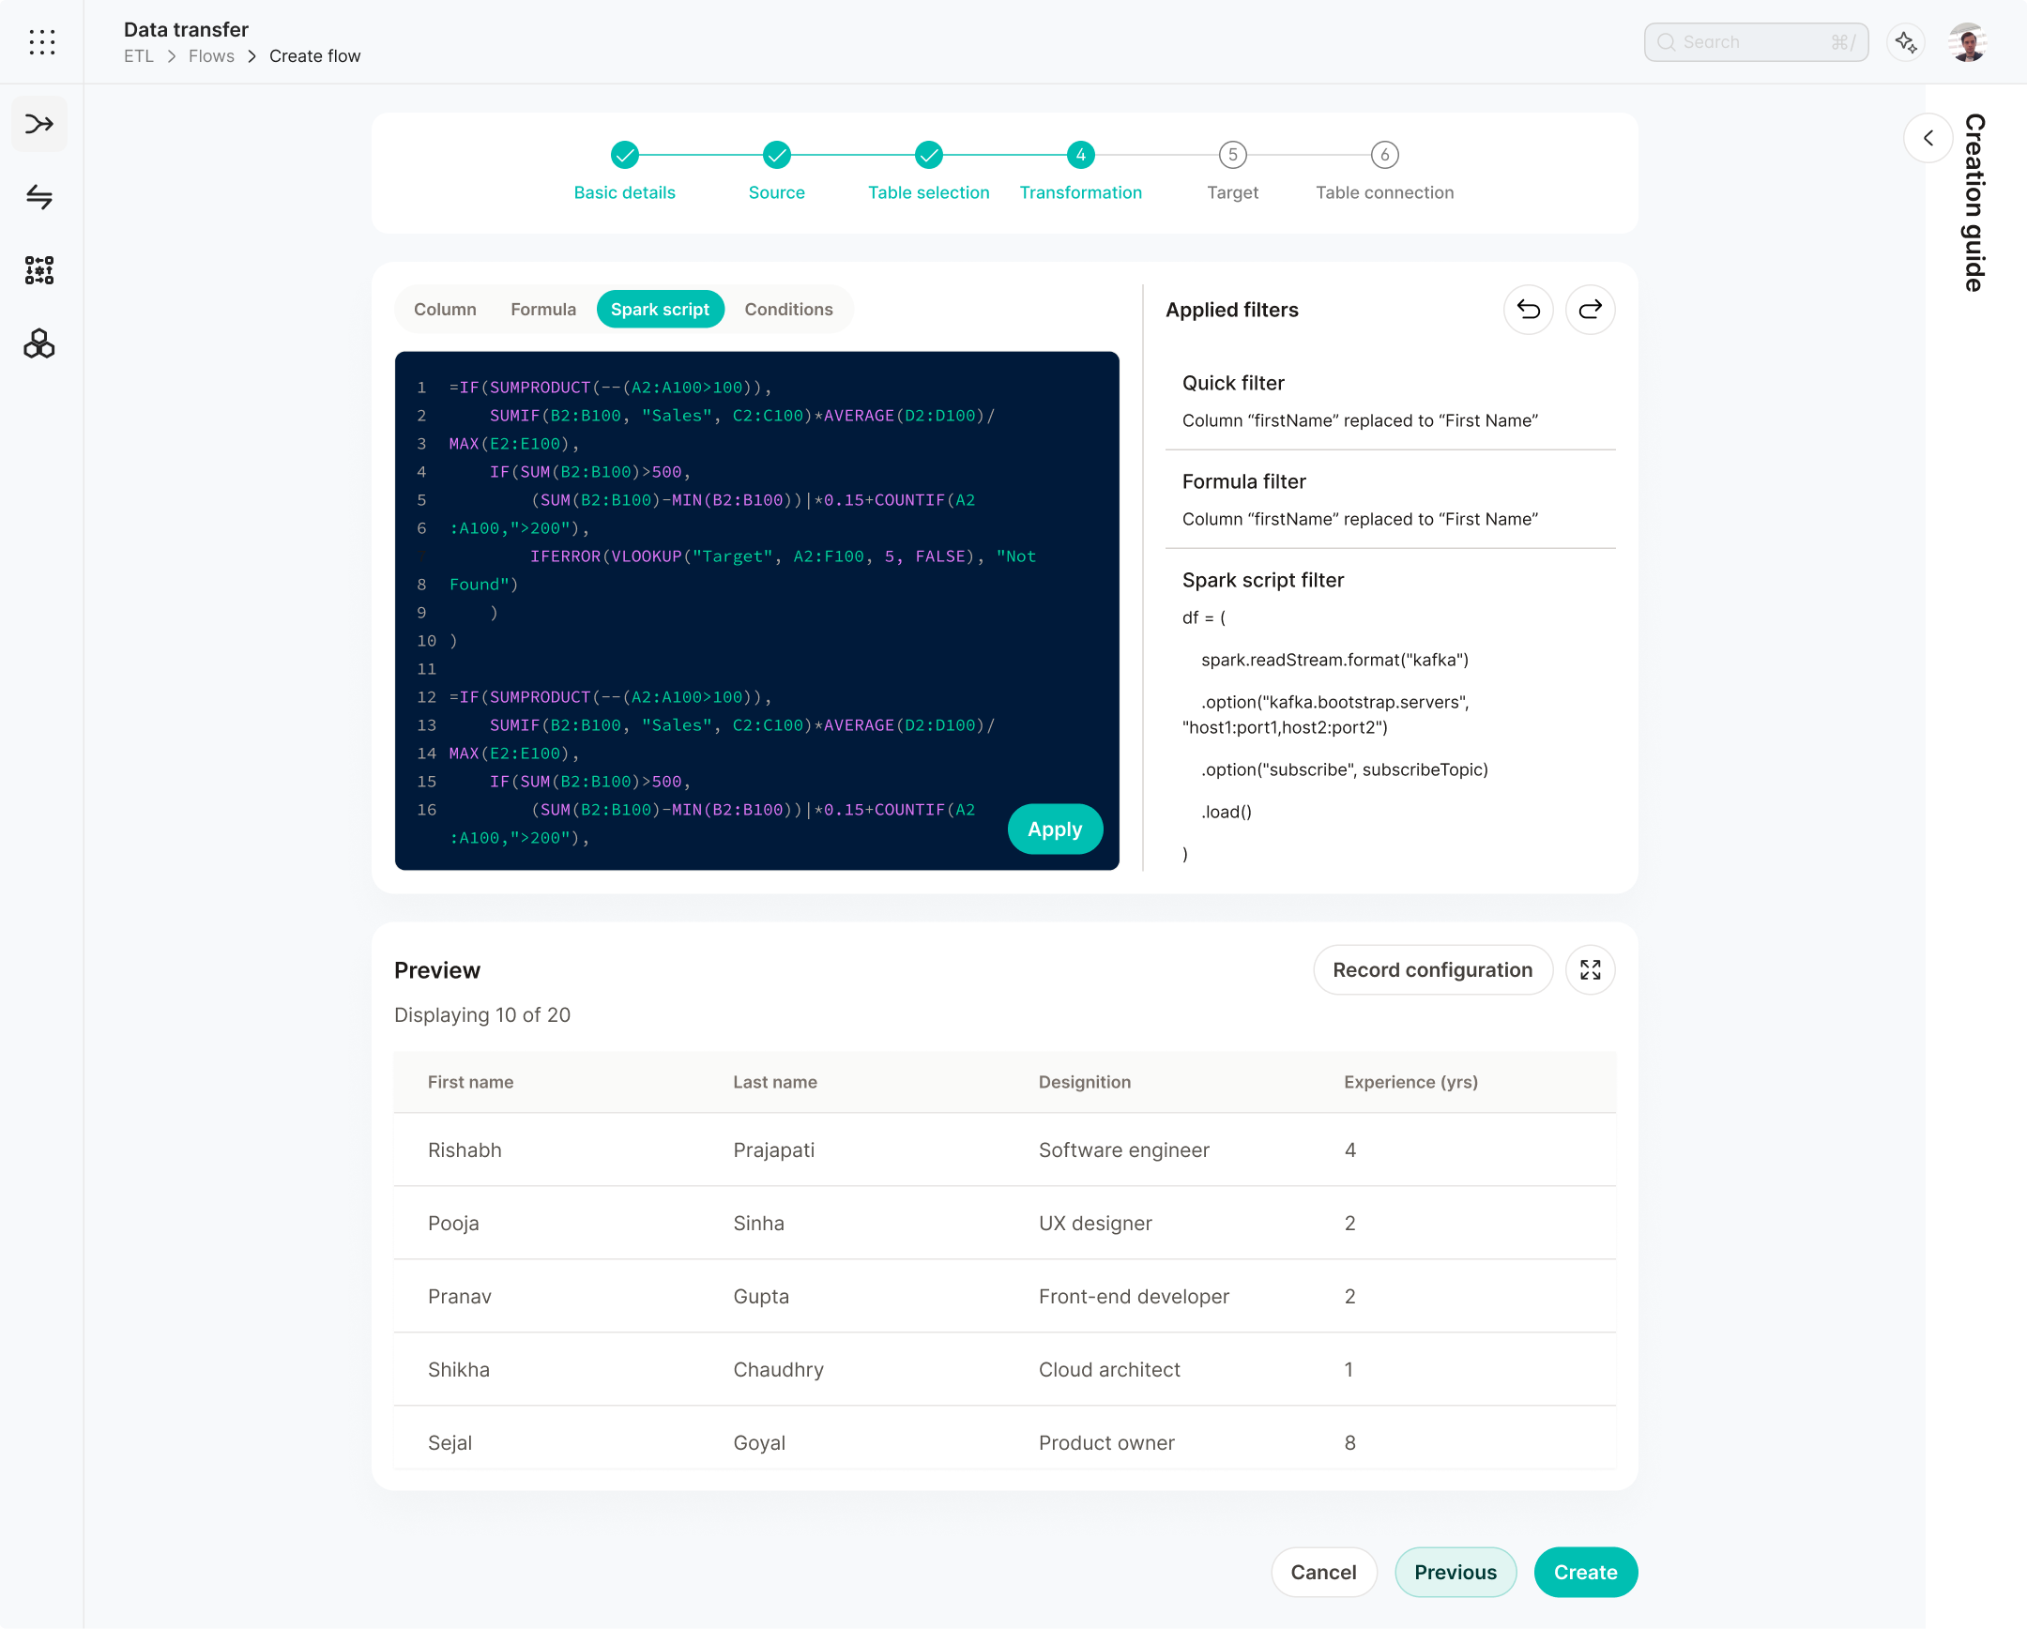
Task: Click the Experience (yrs) column header
Action: [x=1410, y=1081]
